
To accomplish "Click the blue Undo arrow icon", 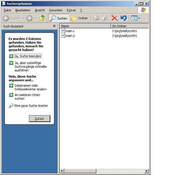I will (123, 18).
